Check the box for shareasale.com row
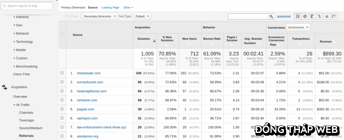Viewport: 344px width, 140px height. (x=62, y=73)
